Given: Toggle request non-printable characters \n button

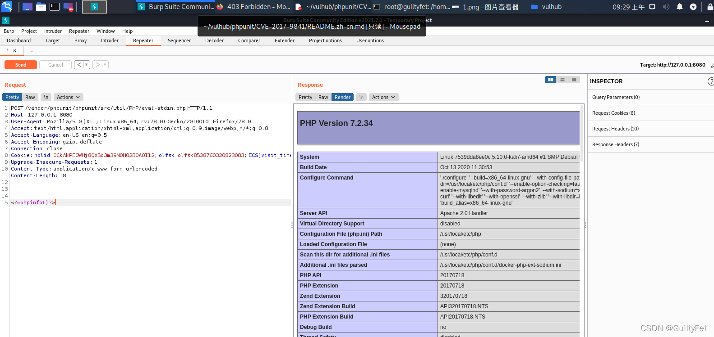Looking at the screenshot, I should coord(46,97).
